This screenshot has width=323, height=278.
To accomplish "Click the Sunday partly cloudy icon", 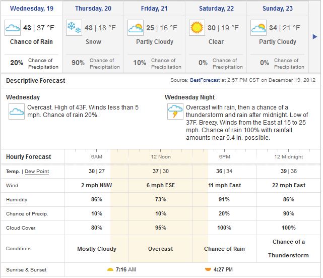I will click(x=259, y=28).
